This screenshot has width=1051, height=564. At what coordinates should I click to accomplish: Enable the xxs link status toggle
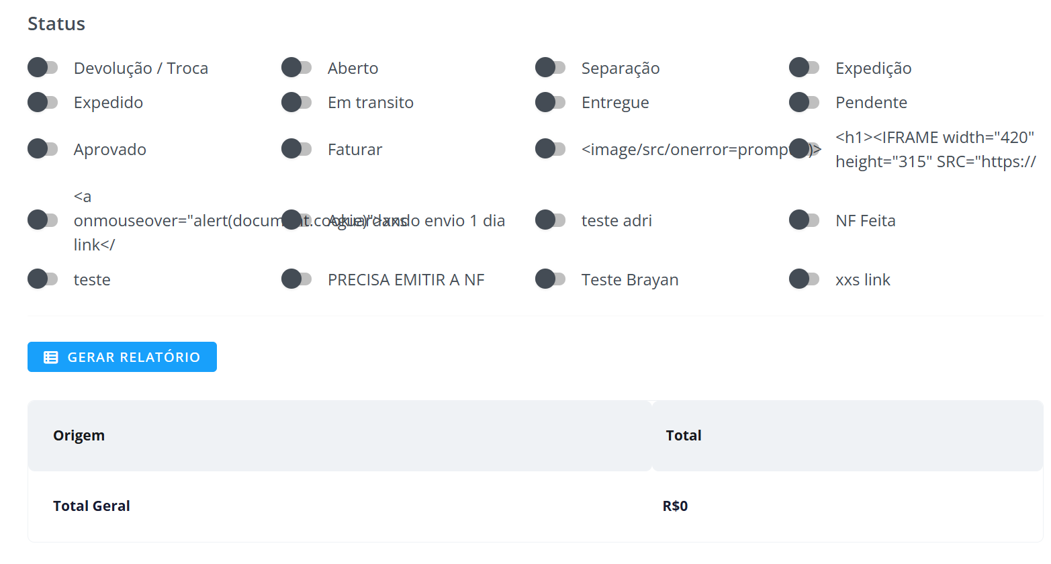(x=805, y=279)
